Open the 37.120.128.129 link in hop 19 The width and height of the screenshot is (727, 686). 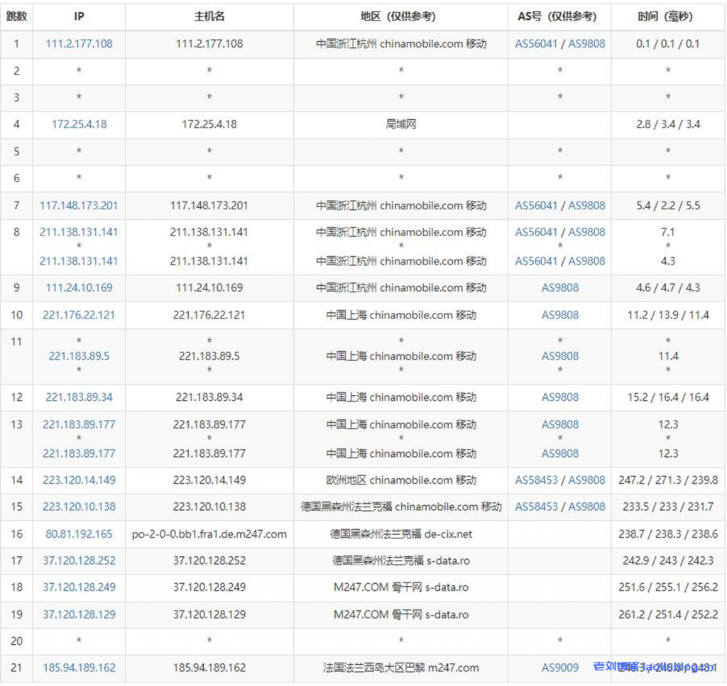click(x=78, y=614)
